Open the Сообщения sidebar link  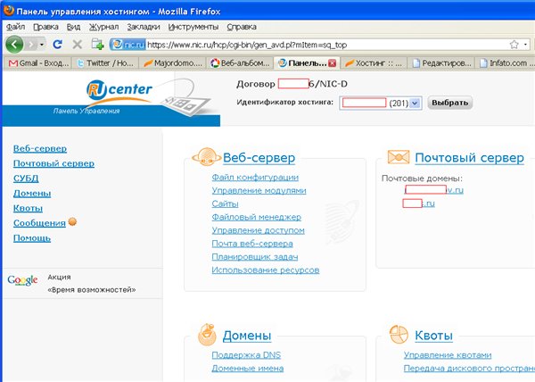coord(39,223)
